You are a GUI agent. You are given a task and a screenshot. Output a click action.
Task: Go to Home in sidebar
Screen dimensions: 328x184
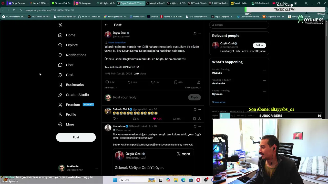coord(67,35)
